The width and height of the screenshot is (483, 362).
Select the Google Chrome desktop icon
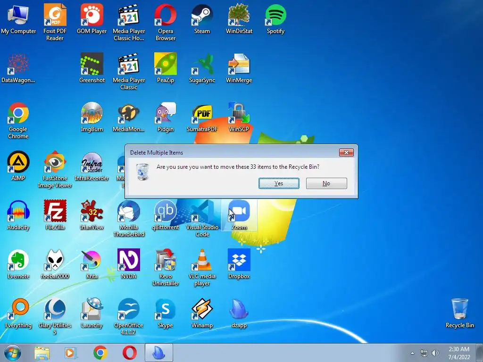pyautogui.click(x=18, y=120)
